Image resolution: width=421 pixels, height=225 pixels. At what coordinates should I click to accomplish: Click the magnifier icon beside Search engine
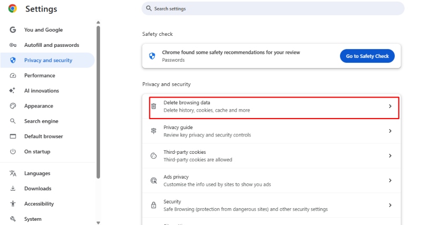pos(13,121)
